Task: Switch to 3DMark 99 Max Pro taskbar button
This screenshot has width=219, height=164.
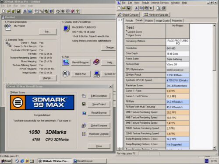Action: (x=55, y=161)
